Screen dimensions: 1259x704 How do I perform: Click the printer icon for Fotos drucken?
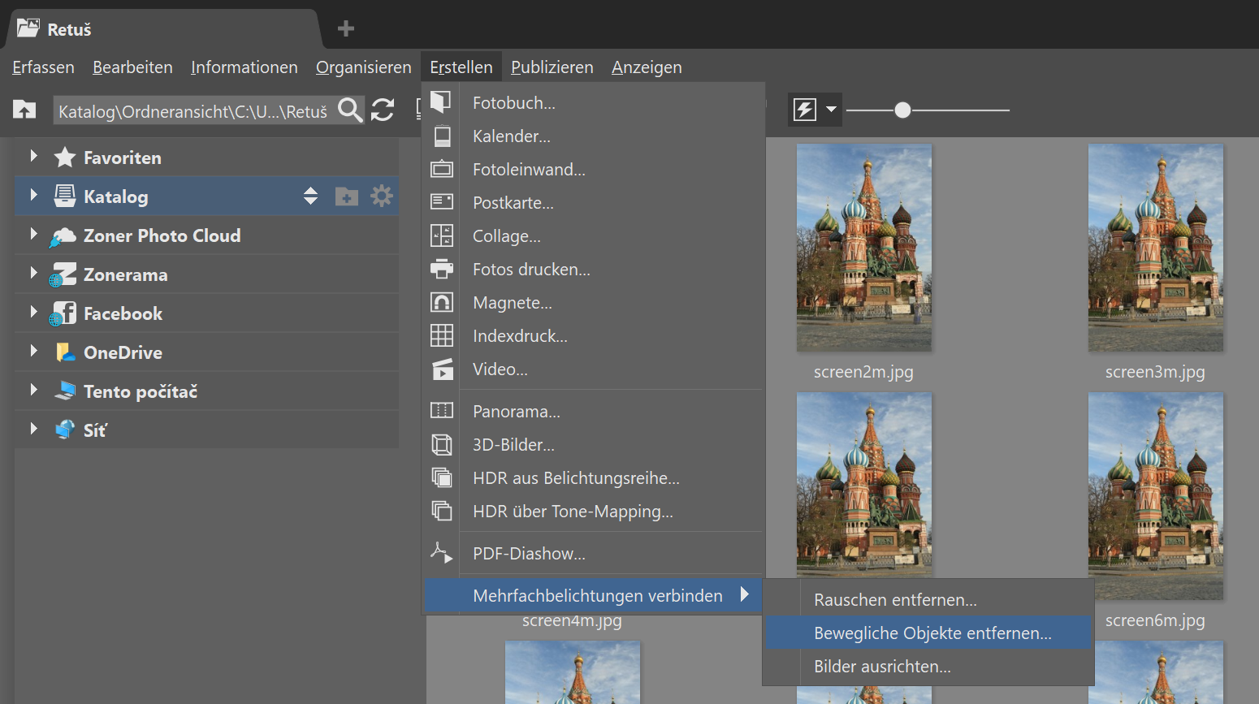point(441,269)
